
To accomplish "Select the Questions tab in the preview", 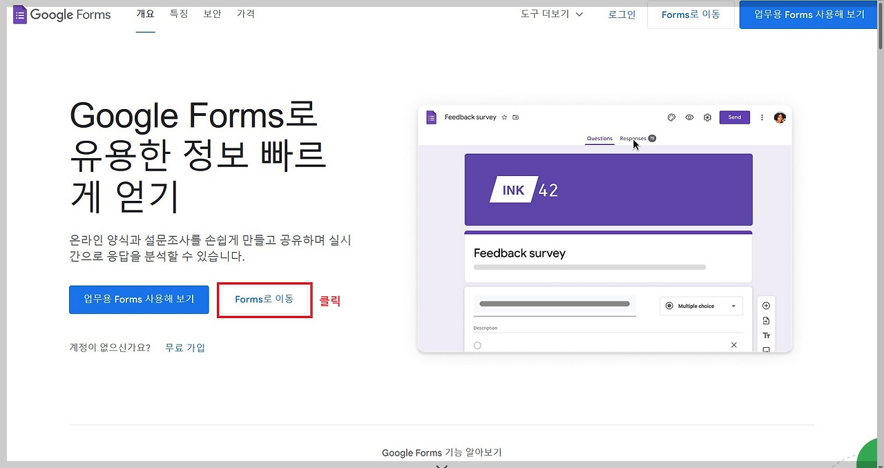I will 599,139.
